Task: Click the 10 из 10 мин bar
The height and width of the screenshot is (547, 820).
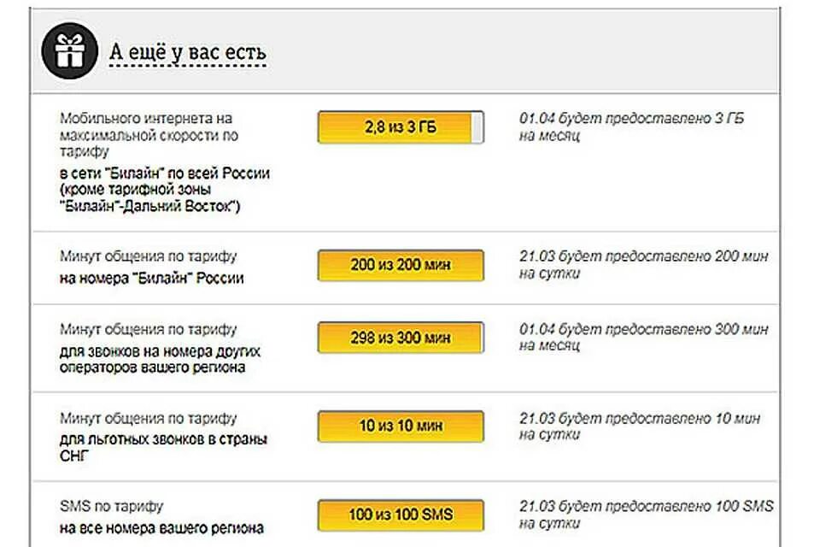Action: (401, 426)
